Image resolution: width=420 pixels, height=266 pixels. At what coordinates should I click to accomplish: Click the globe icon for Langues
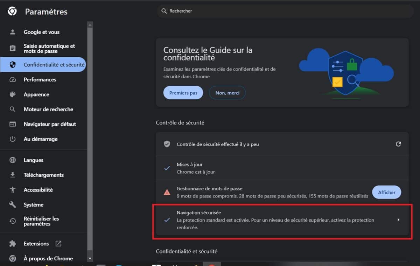13,160
